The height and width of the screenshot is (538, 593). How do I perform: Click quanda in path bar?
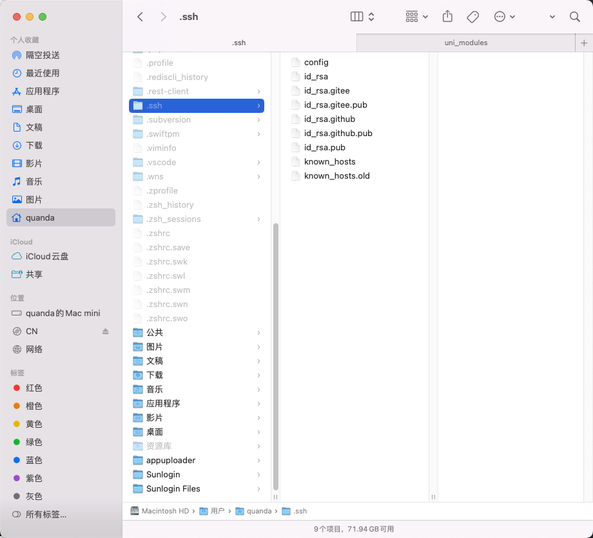tap(253, 511)
